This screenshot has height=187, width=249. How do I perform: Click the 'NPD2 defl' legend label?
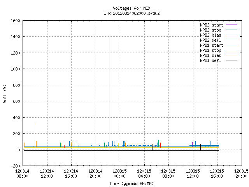pos(210,40)
